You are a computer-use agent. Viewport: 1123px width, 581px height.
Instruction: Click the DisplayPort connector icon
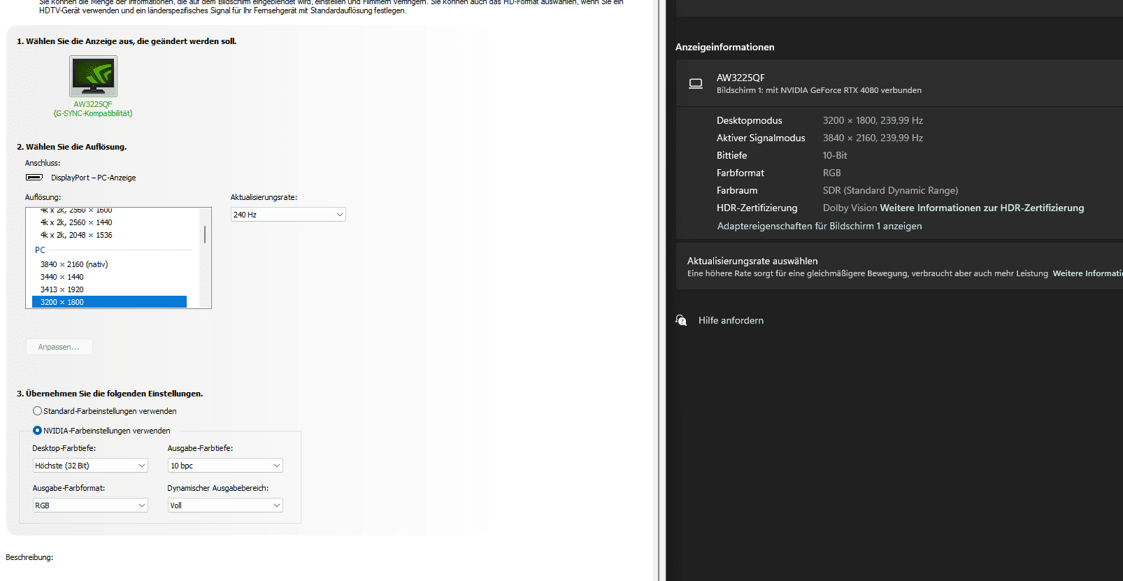click(34, 178)
